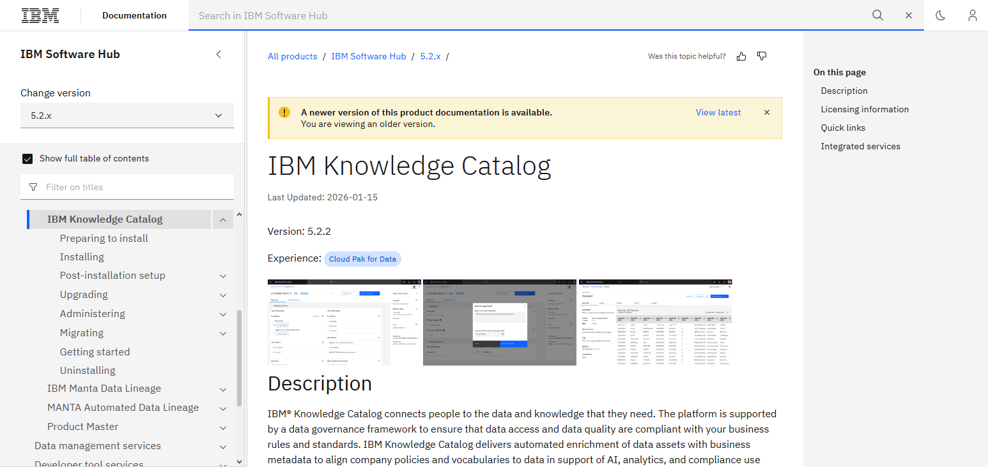Click the All products breadcrumb

(293, 56)
